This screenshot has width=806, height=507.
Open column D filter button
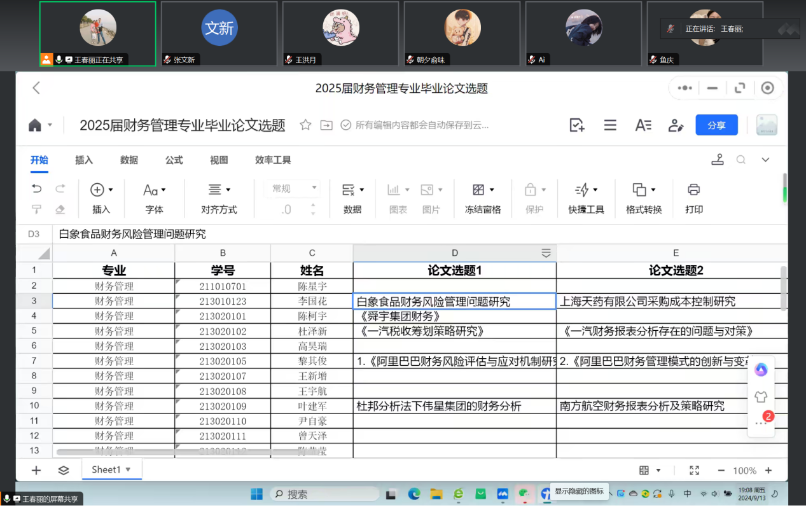546,253
